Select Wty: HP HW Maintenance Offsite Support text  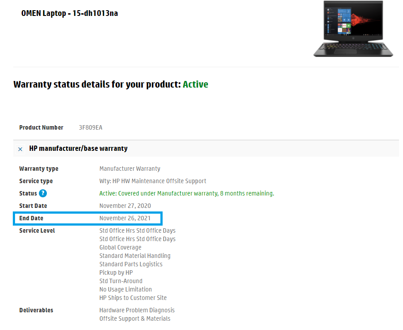coord(152,181)
